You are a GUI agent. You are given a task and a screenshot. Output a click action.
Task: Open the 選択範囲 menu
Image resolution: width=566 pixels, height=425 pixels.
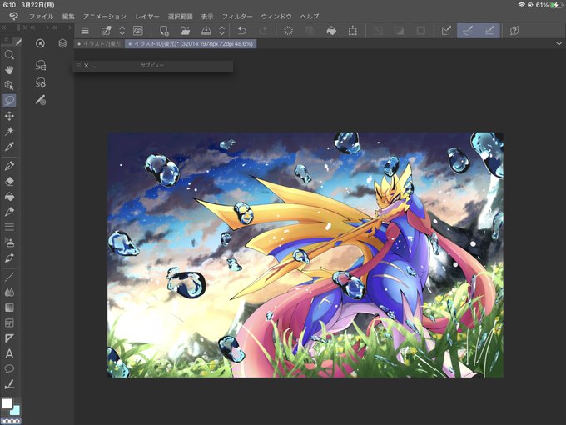pyautogui.click(x=180, y=17)
